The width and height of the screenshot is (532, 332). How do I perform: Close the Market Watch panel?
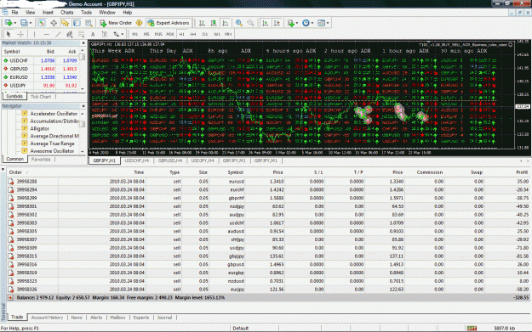click(x=83, y=43)
